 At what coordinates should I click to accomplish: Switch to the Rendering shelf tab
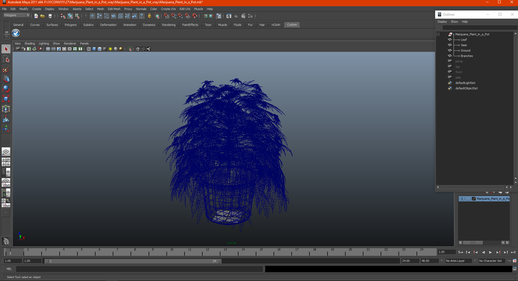[x=169, y=25]
